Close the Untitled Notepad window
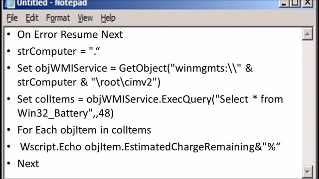319x179 pixels. [308, 3]
